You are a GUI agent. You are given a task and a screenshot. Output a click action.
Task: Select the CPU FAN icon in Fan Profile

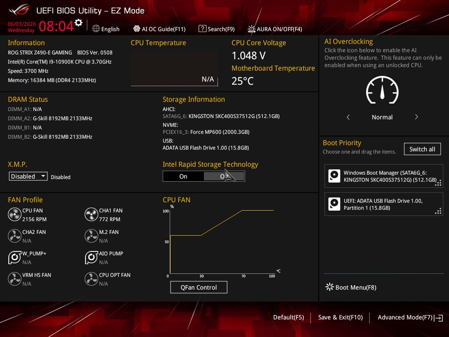pos(14,214)
